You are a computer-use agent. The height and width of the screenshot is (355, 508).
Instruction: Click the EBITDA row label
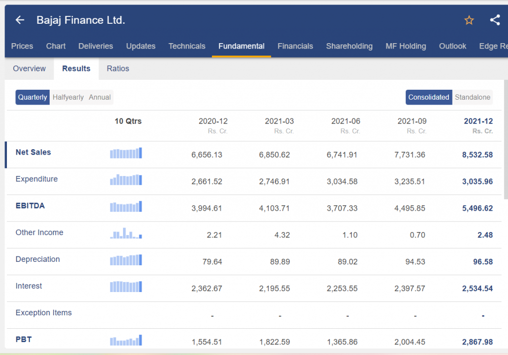click(30, 206)
